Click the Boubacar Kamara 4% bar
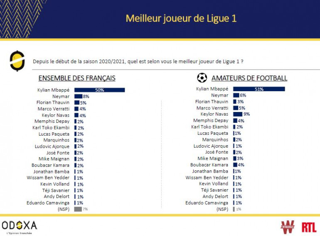This screenshot has width=320, height=236. [235, 165]
